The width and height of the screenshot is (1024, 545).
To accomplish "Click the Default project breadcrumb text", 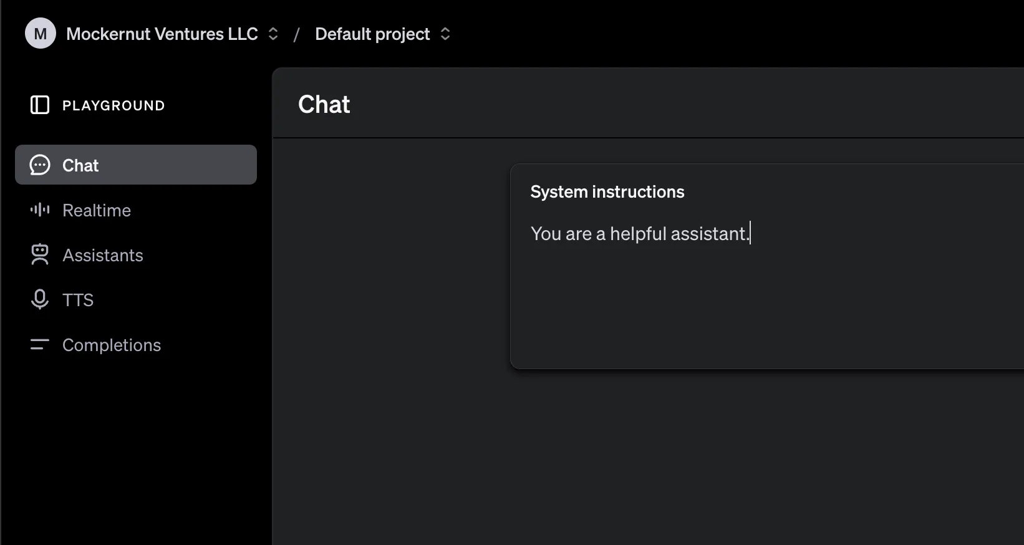I will pyautogui.click(x=372, y=34).
